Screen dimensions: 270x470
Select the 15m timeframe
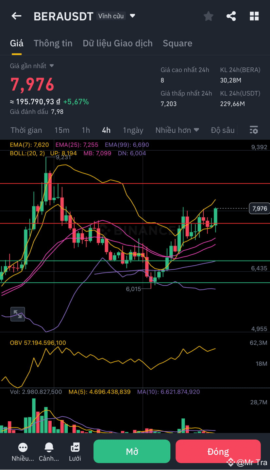(62, 130)
